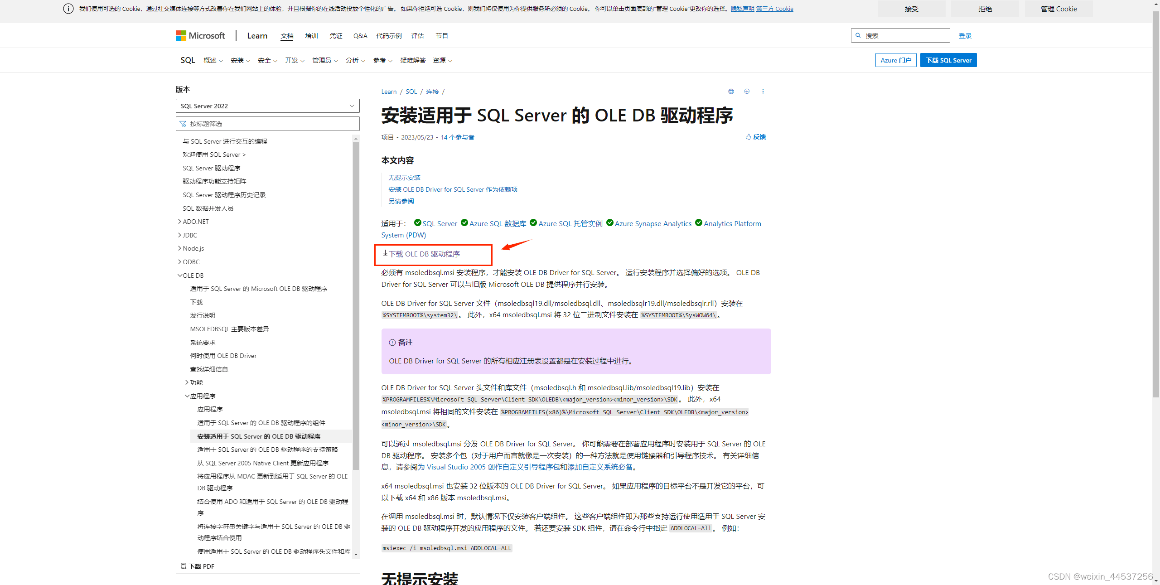The height and width of the screenshot is (585, 1160).
Task: Click the 下载 OLE DB 驱动程序 link
Action: pyautogui.click(x=424, y=254)
